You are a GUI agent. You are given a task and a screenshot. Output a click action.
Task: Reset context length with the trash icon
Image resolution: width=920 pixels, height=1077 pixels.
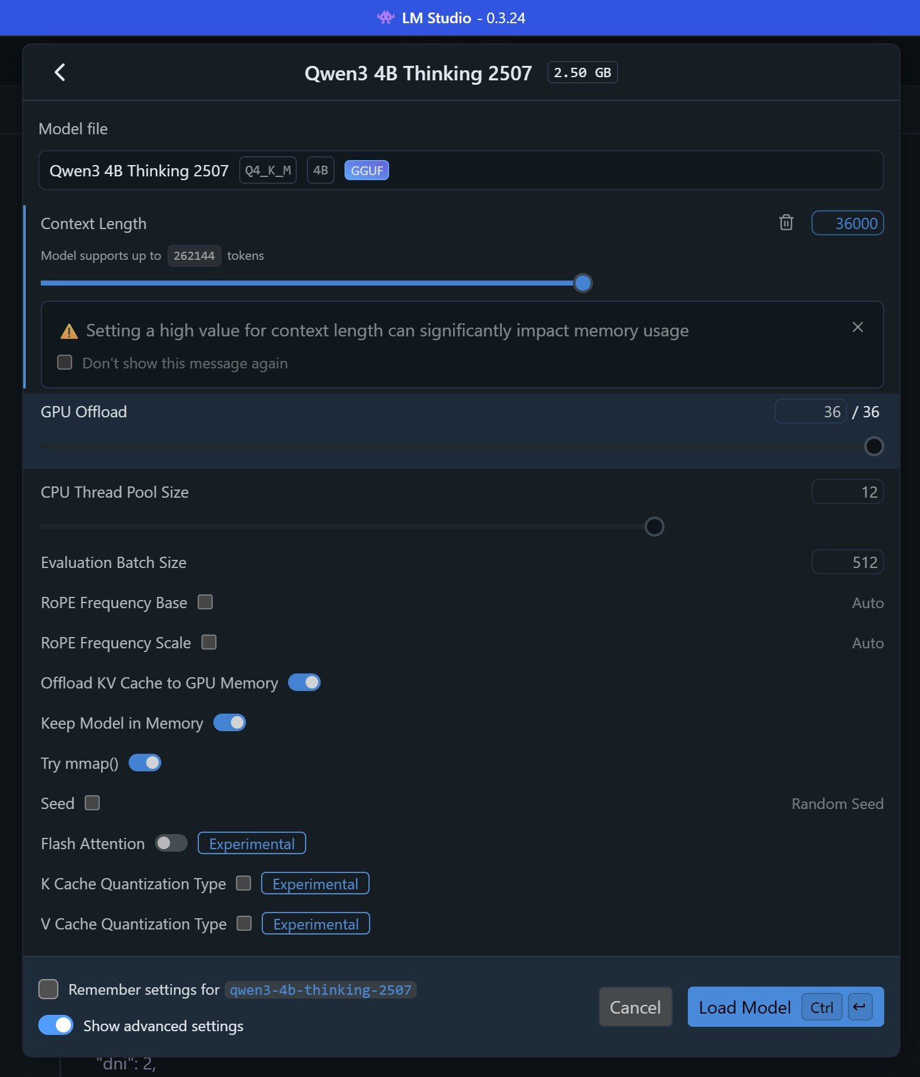[x=786, y=223]
